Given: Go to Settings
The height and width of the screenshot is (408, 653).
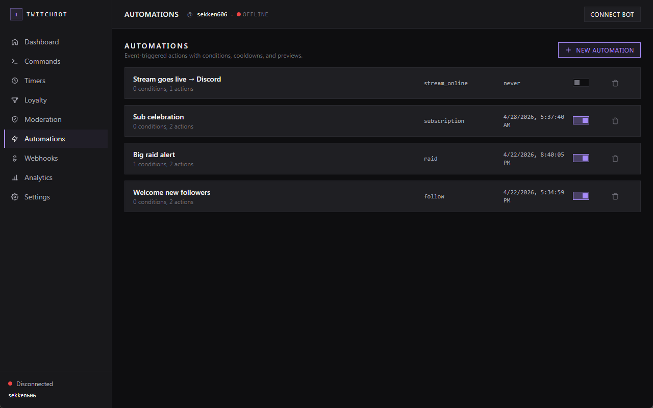Looking at the screenshot, I should click(56, 197).
